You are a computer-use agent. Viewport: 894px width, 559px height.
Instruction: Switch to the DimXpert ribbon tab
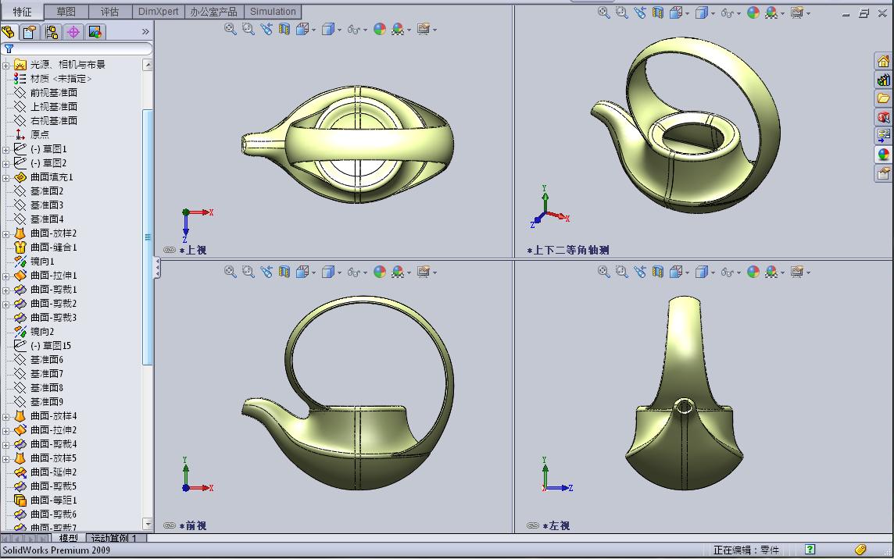[158, 12]
